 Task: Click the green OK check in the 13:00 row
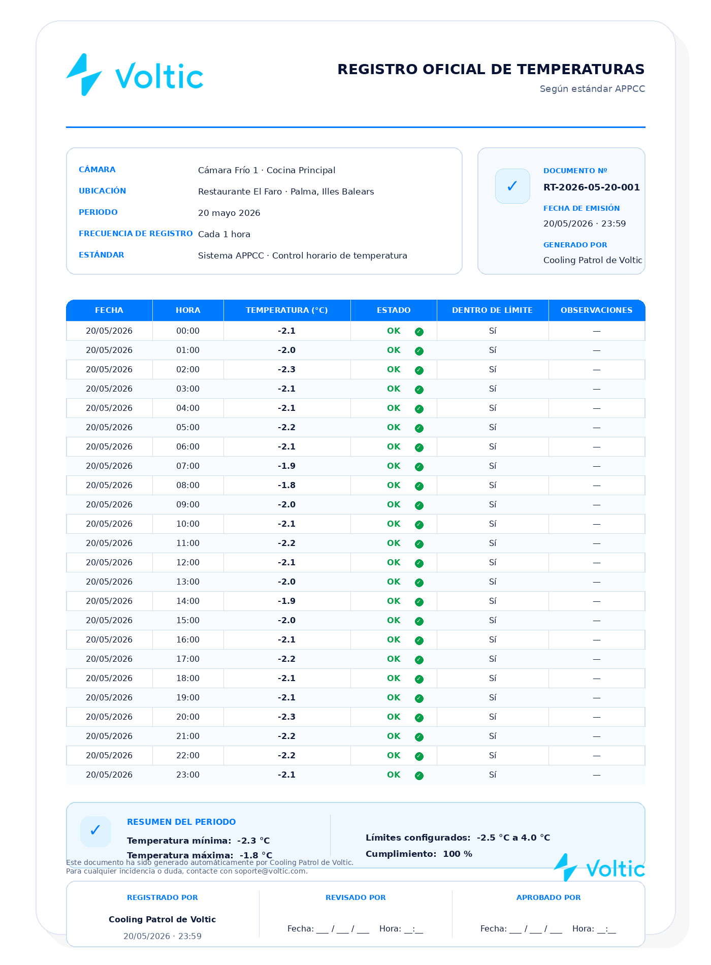click(x=419, y=583)
